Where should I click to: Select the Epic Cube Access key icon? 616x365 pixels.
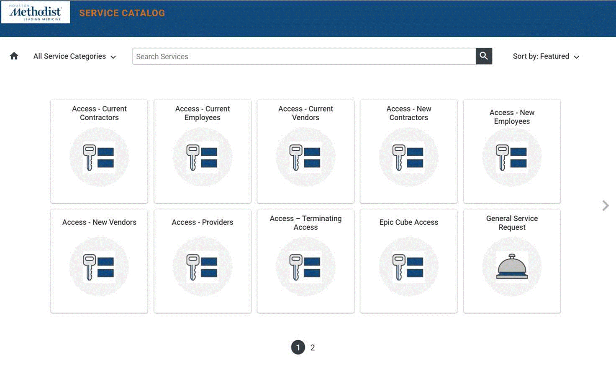point(408,267)
